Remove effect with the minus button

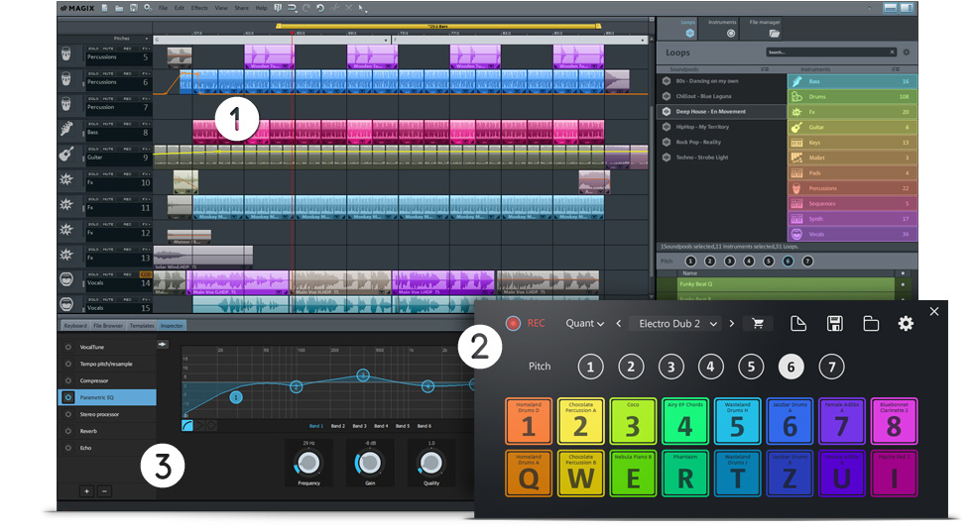tap(104, 491)
